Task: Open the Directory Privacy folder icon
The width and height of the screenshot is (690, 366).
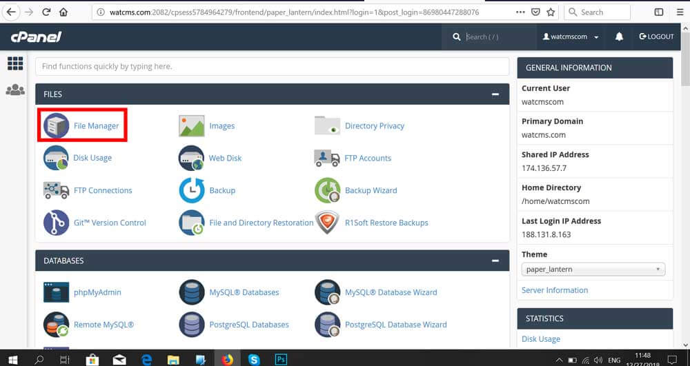Action: [x=327, y=125]
